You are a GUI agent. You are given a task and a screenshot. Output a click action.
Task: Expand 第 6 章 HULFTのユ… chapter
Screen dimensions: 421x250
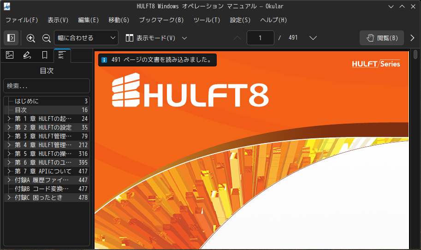pyautogui.click(x=9, y=162)
